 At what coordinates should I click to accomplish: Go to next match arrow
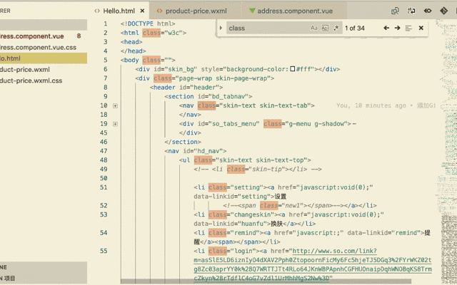click(397, 28)
